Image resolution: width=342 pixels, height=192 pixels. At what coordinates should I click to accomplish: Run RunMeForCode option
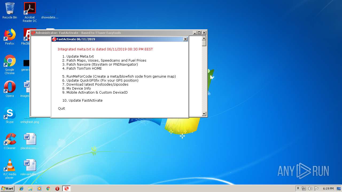point(119,77)
